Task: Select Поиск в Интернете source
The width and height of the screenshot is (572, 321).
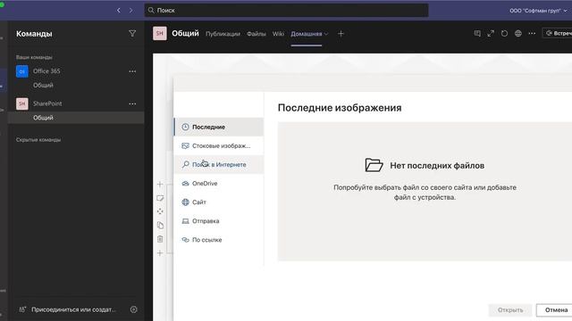Action: click(x=218, y=164)
